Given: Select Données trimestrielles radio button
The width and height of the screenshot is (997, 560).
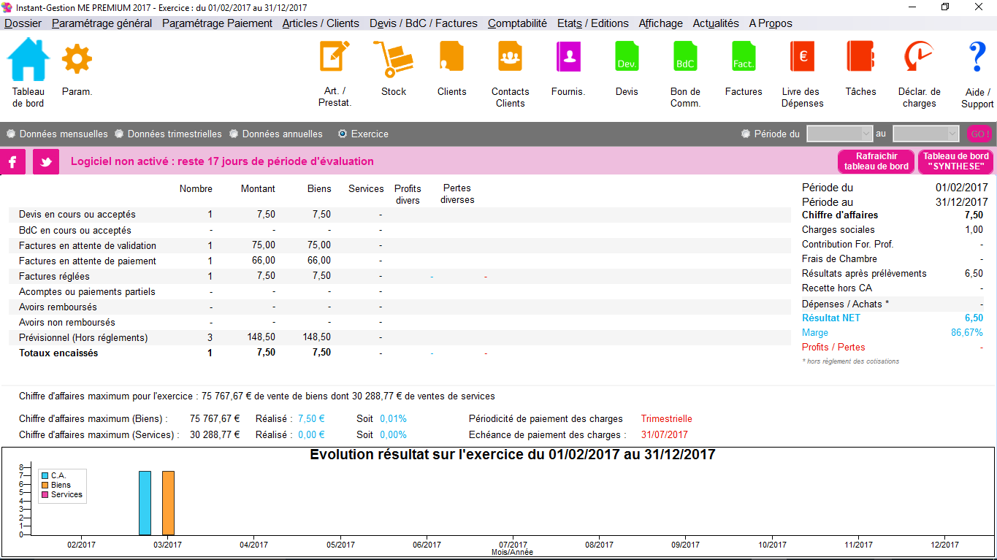Looking at the screenshot, I should 119,134.
